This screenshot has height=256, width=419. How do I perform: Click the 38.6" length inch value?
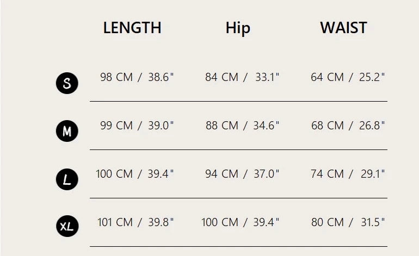[x=161, y=77]
